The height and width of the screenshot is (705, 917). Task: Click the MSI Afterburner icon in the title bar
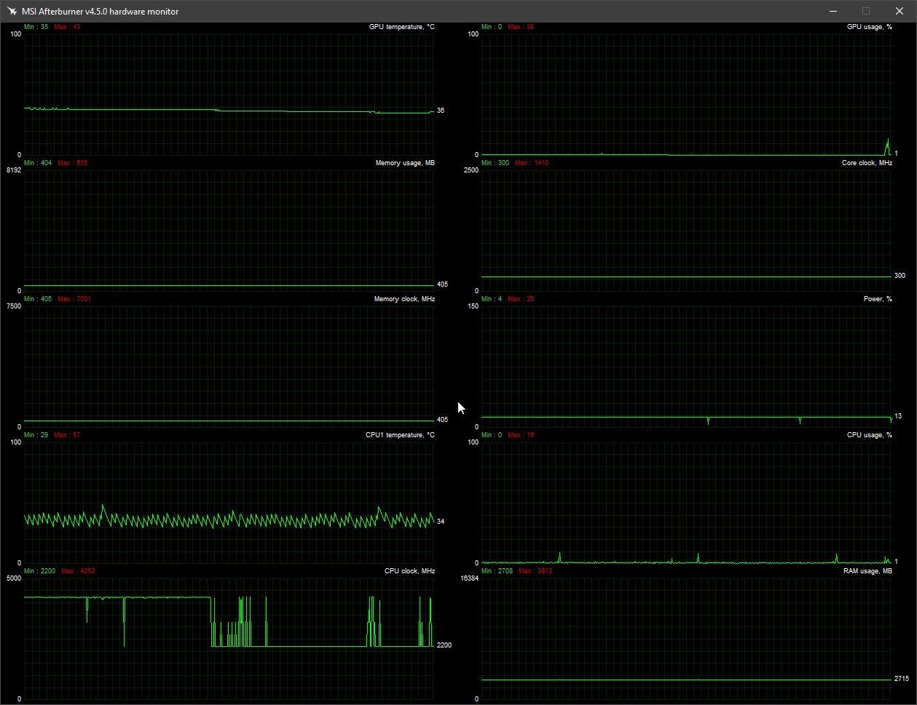point(10,11)
